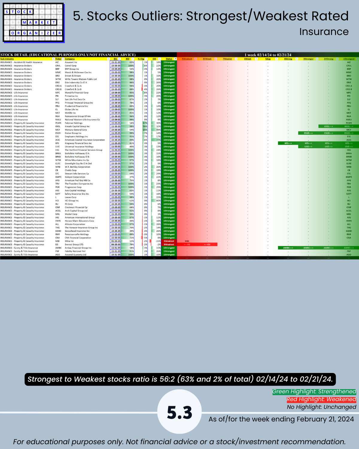359x449 pixels.
Task: Open the 5Avg column filter dropdown
Action: click(x=276, y=59)
